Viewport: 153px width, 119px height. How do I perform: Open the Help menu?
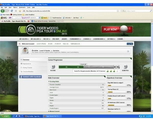pos(33,7)
